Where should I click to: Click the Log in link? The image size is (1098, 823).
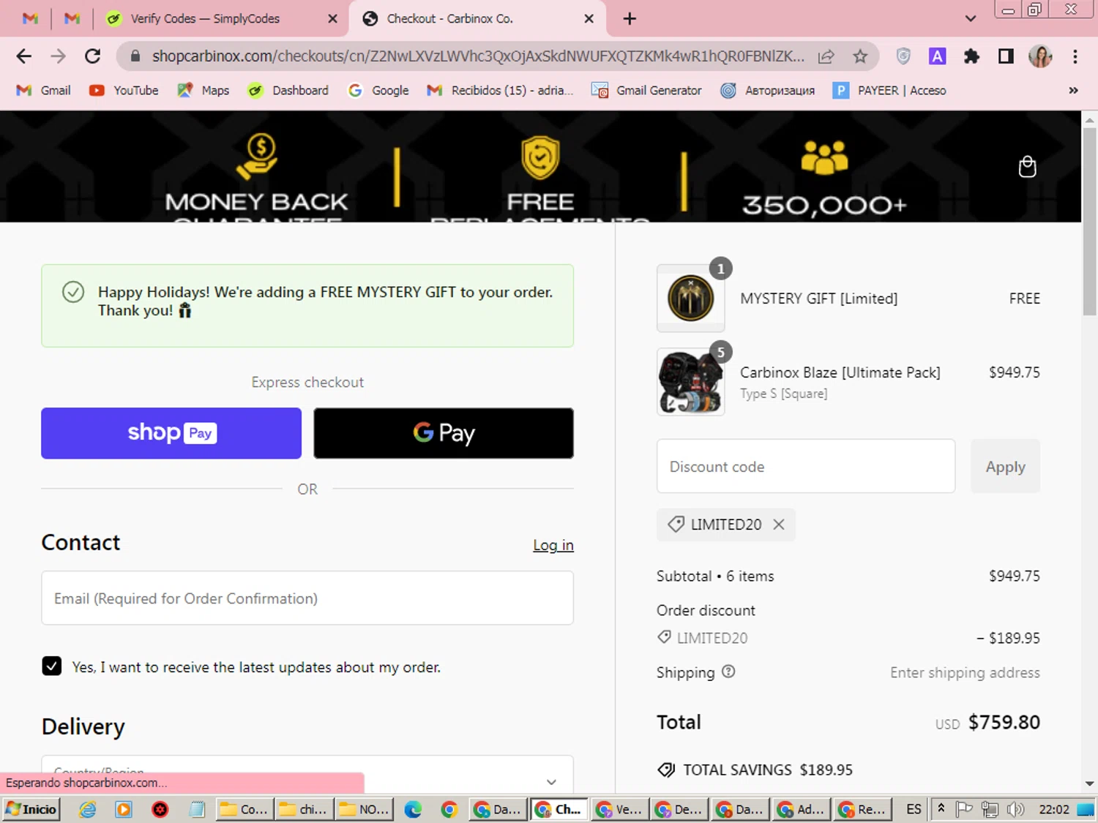553,545
